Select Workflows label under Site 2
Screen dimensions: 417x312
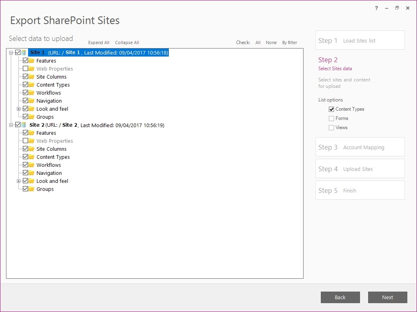click(49, 165)
